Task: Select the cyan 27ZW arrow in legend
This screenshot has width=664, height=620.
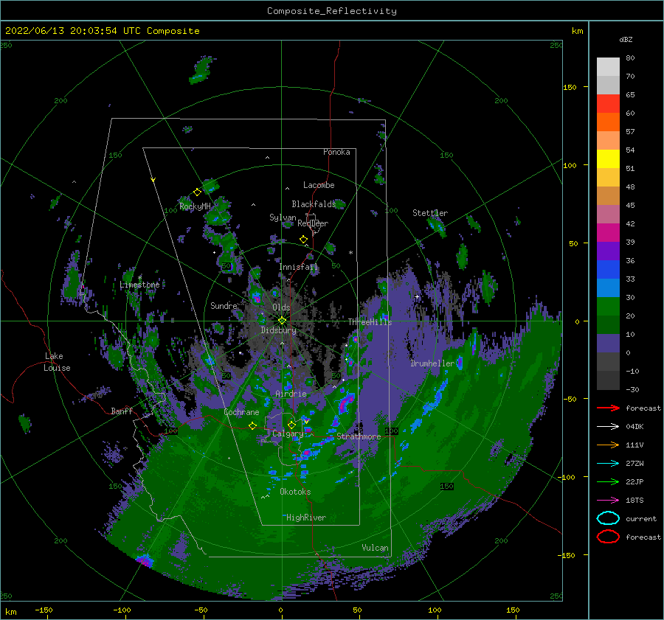Action: (608, 464)
